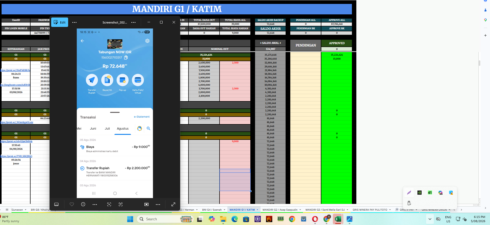Screen dimensions: 490x225
Task: Switch to the MANDIRI G3 / Santi Melia Sari DJ sheet
Action: click(x=325, y=210)
